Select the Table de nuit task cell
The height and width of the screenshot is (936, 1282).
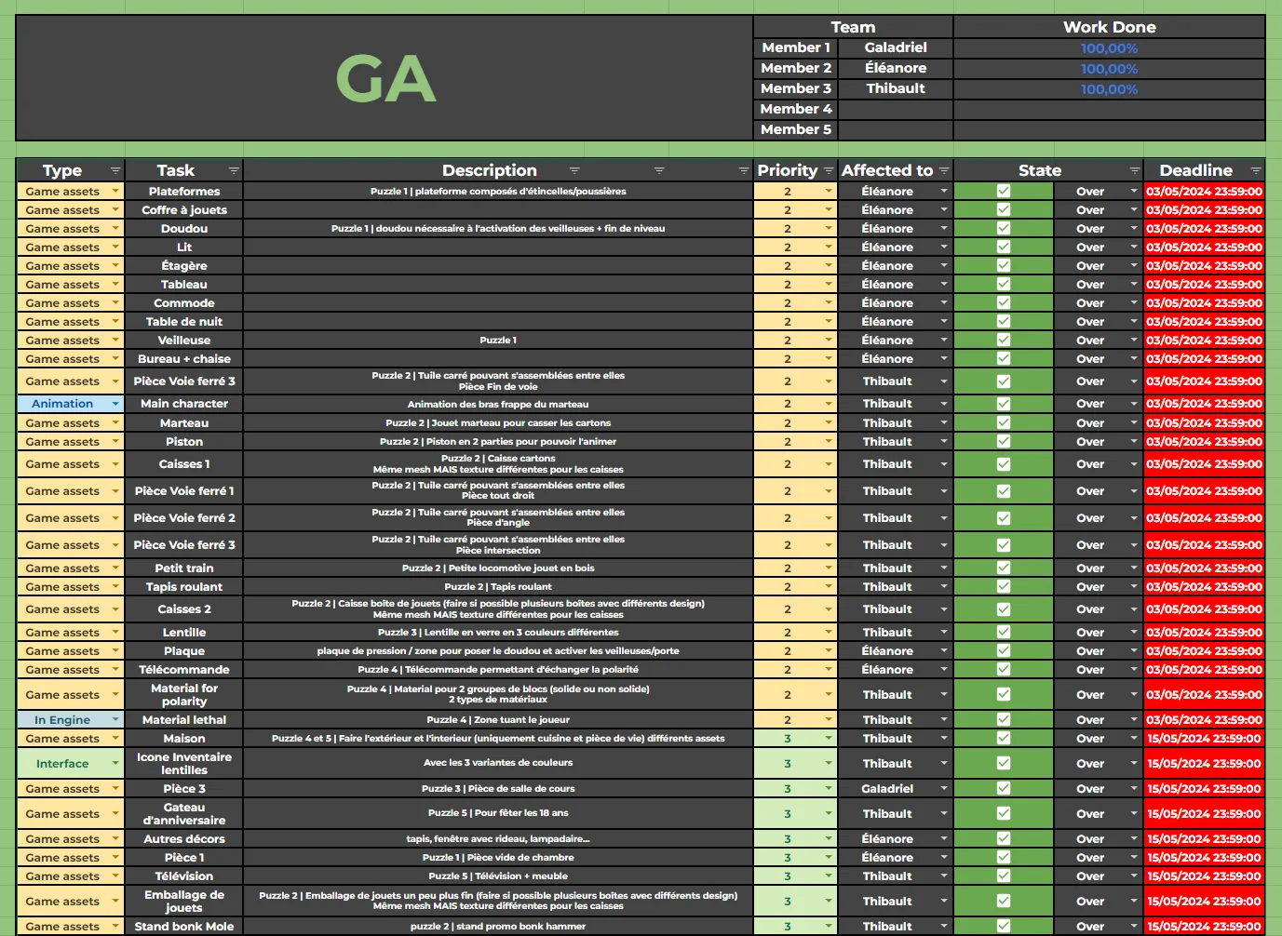[184, 322]
